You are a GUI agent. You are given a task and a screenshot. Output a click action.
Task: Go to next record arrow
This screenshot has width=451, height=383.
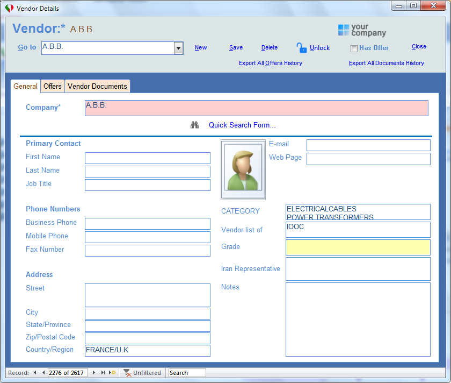[x=94, y=373]
